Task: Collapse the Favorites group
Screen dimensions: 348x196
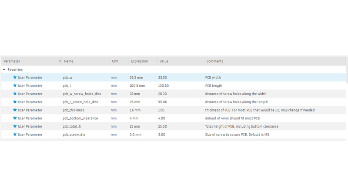Action: tap(4, 70)
